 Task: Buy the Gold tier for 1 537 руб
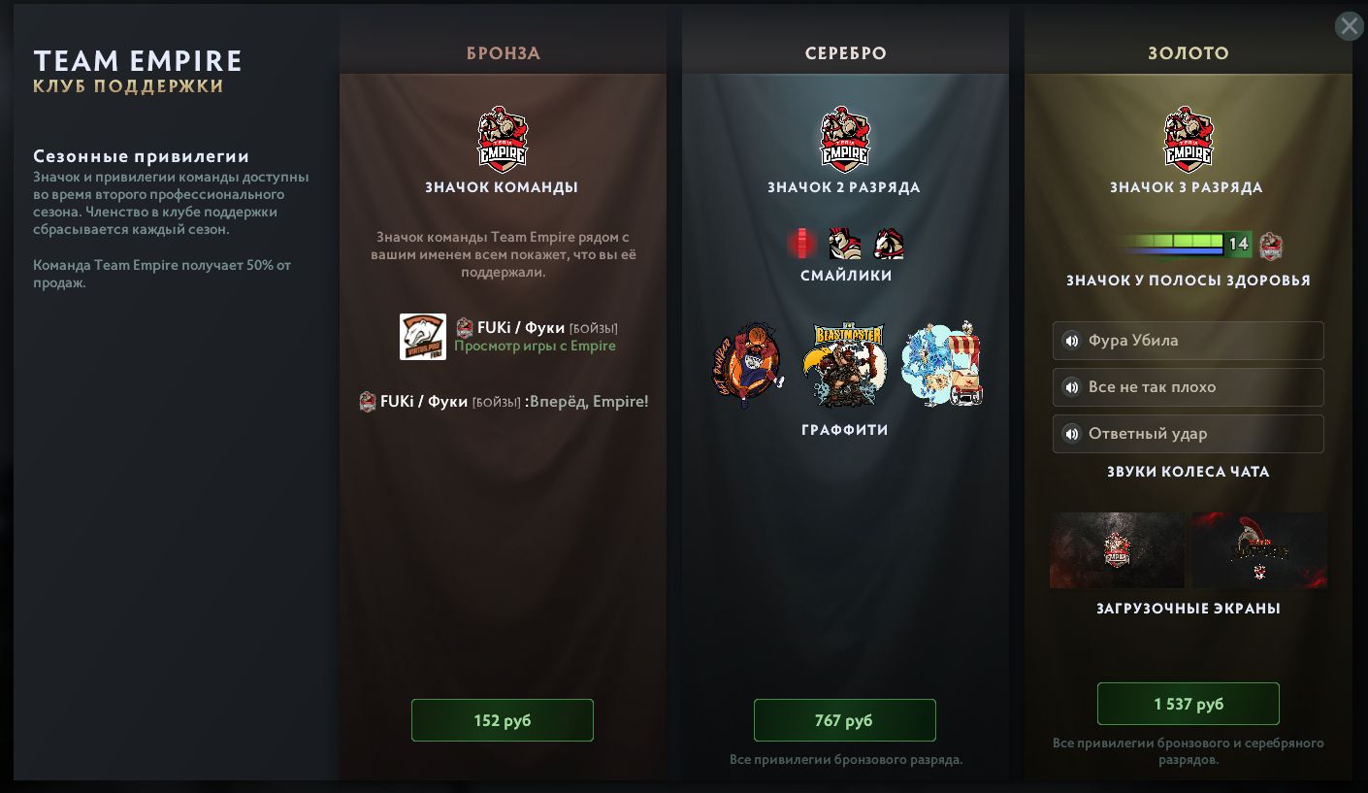[x=1188, y=704]
